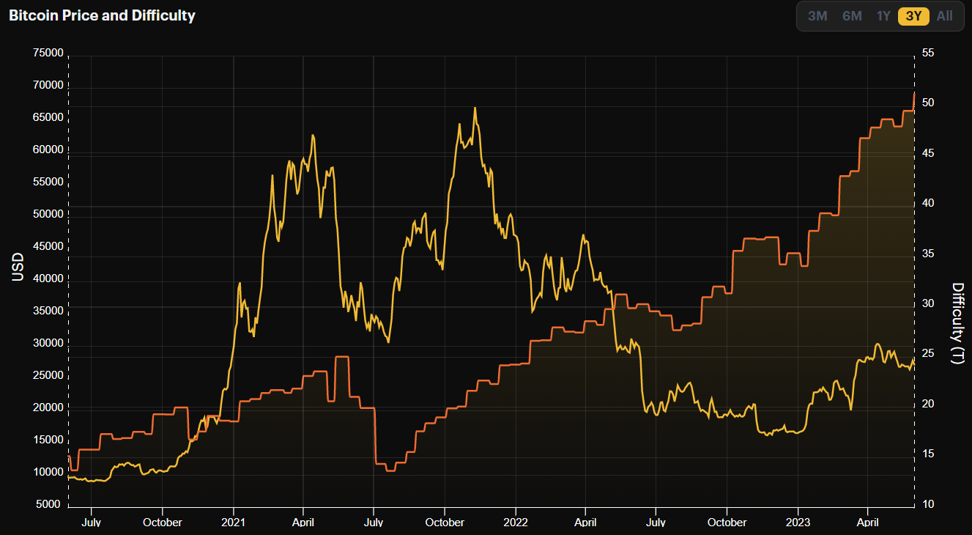This screenshot has width=972, height=535.
Task: Click the 30 difficulty axis label
Action: coord(927,304)
